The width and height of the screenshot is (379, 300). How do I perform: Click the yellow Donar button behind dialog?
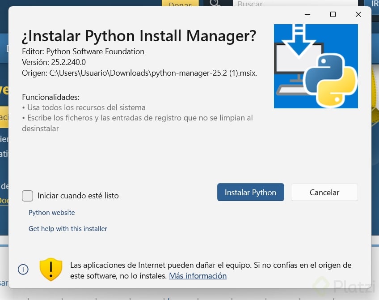(180, 4)
